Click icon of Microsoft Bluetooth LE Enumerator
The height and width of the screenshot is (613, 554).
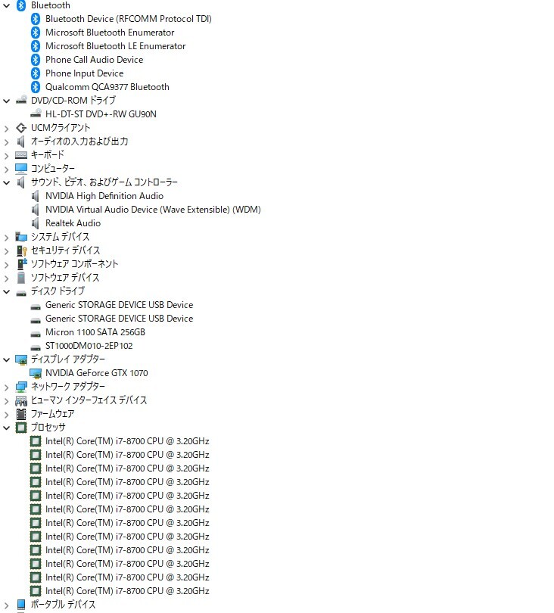point(36,46)
